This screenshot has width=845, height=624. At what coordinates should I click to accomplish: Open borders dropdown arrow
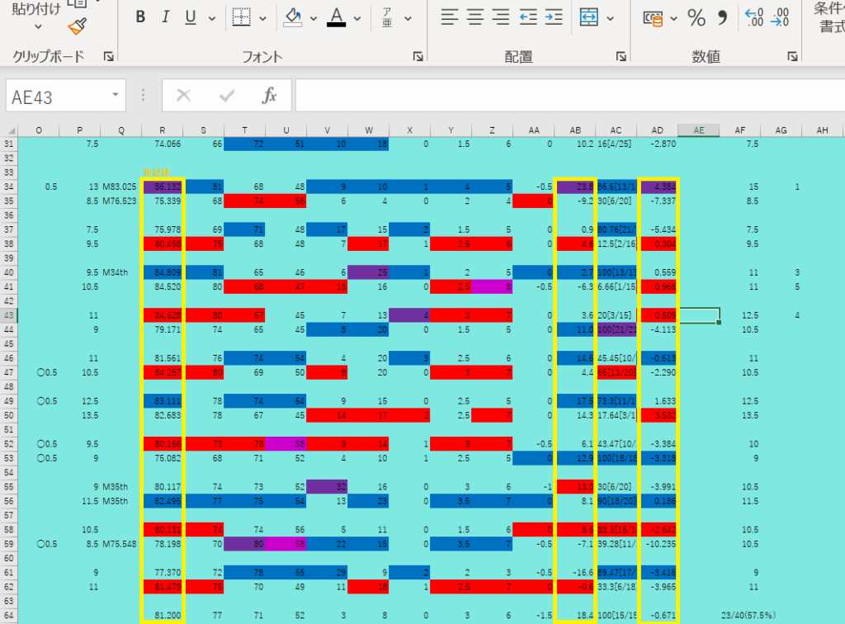tap(262, 18)
